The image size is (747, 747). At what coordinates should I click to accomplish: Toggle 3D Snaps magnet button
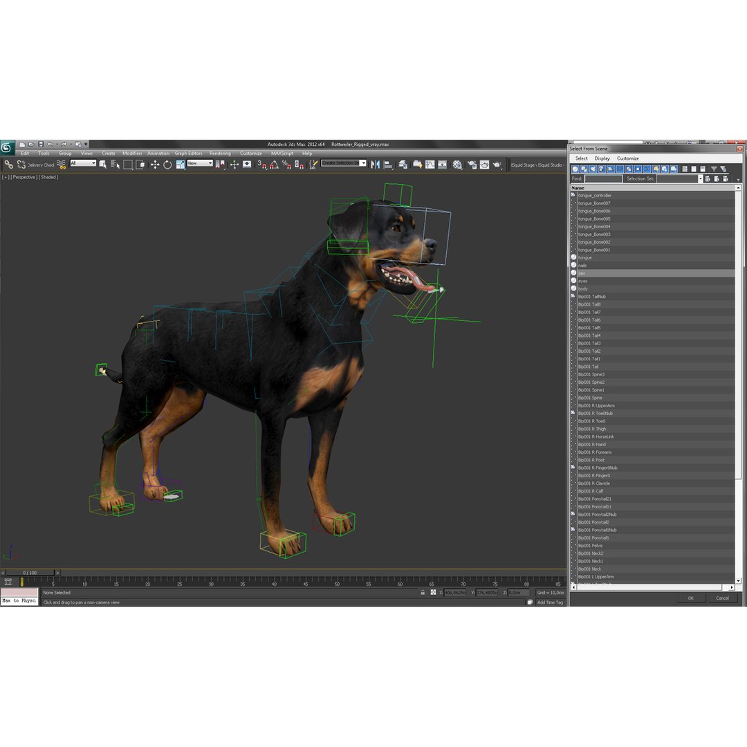click(x=262, y=165)
